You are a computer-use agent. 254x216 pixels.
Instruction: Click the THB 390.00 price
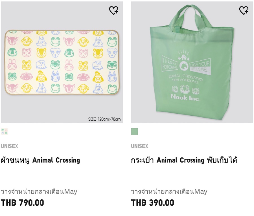(152, 203)
